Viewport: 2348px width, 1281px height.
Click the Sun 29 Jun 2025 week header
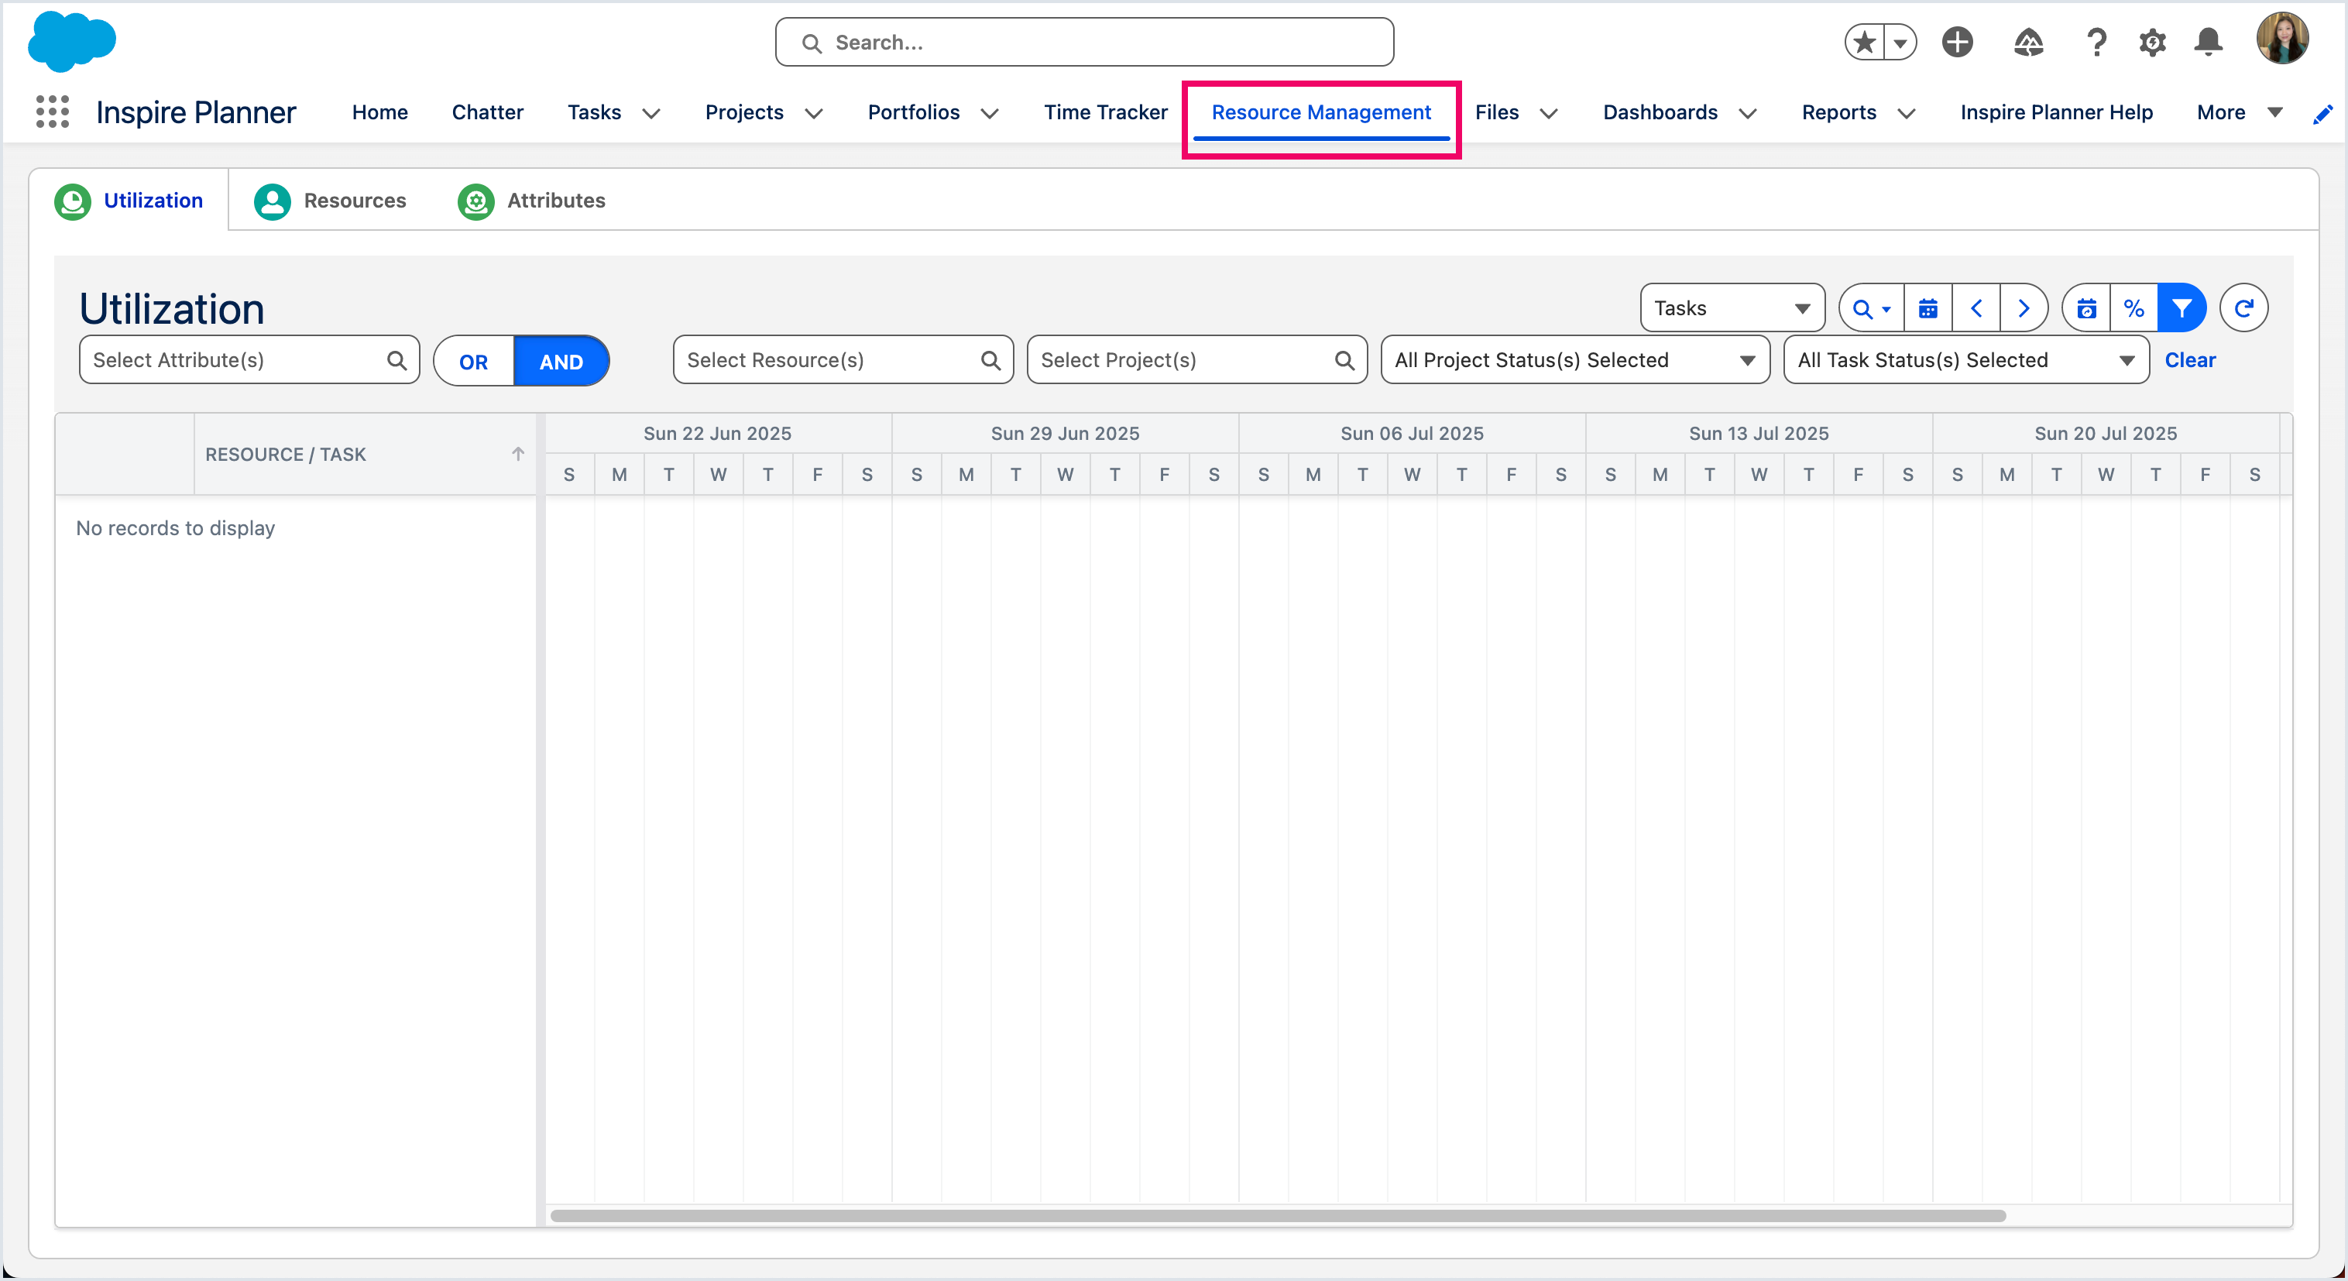pos(1065,433)
